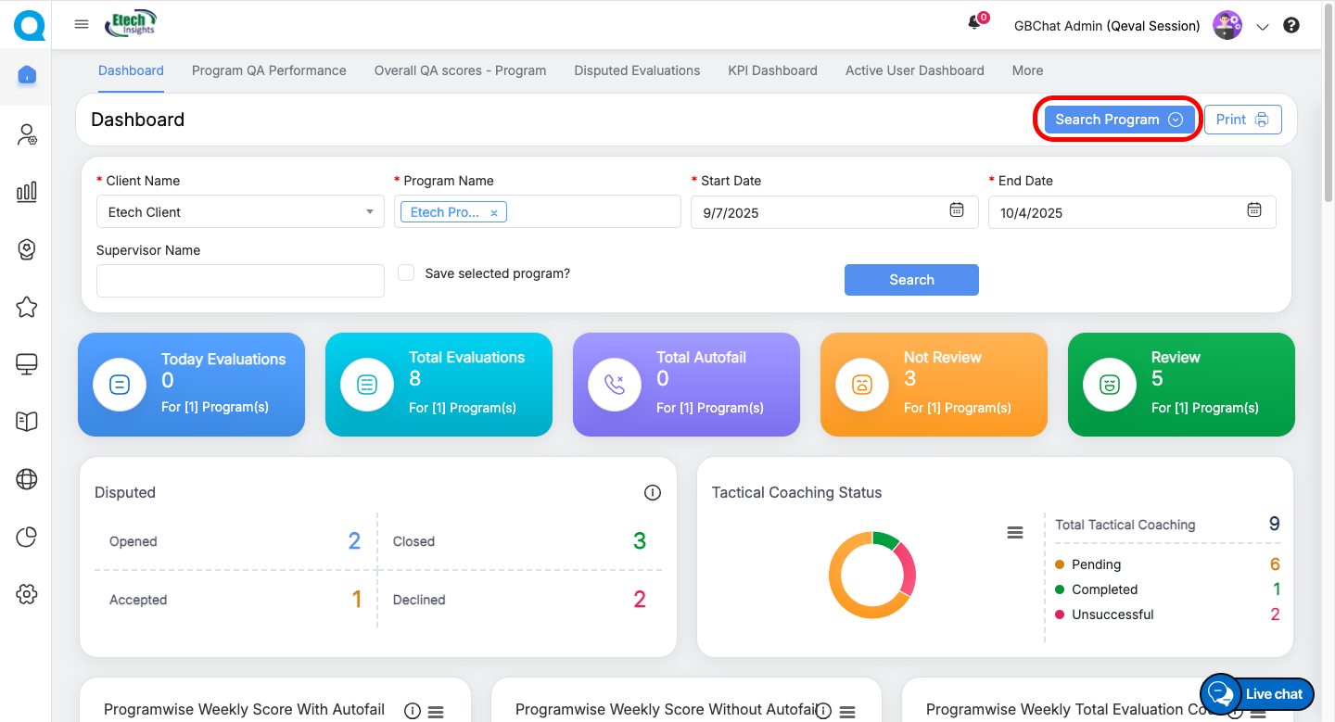
Task: Click the Print button
Action: click(1242, 120)
